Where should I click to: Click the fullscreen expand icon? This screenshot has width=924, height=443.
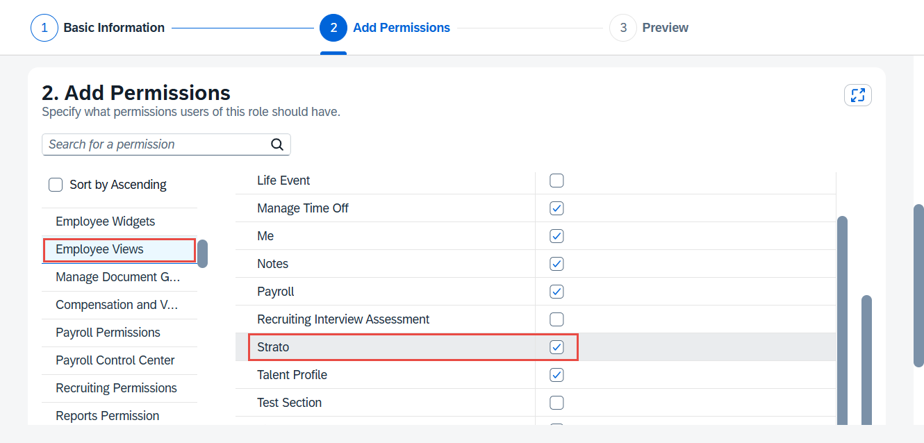click(857, 95)
